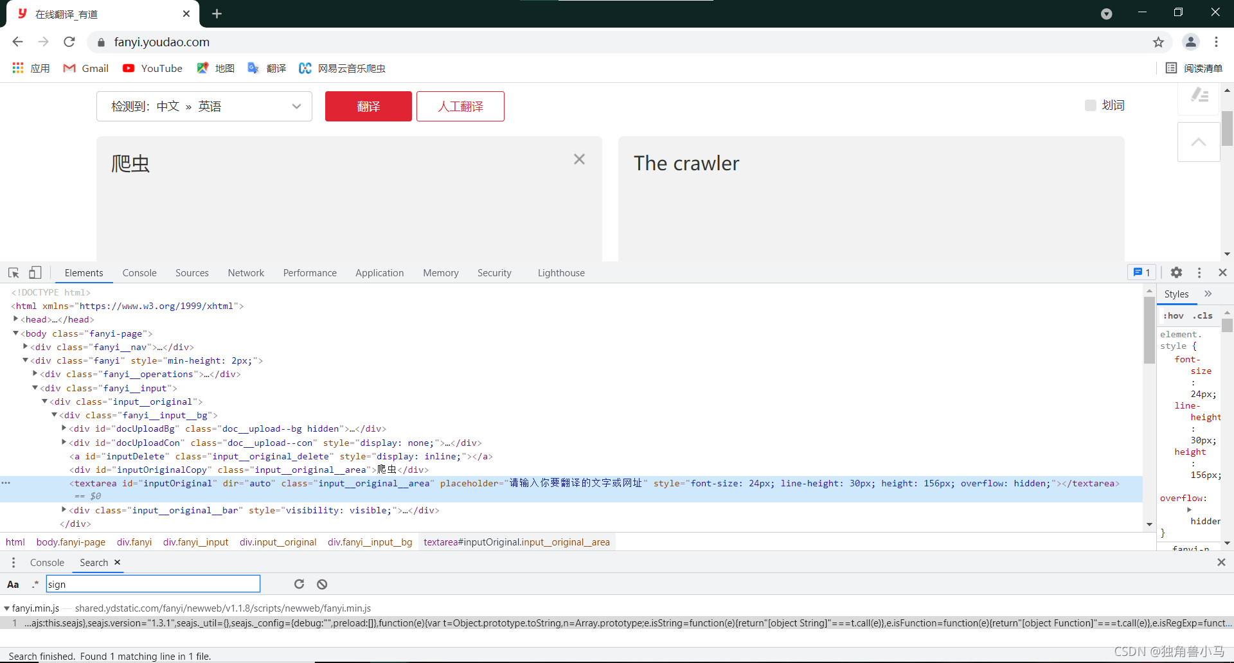Click the back-to-top arrow button
Viewport: 1234px width, 663px height.
(1199, 142)
